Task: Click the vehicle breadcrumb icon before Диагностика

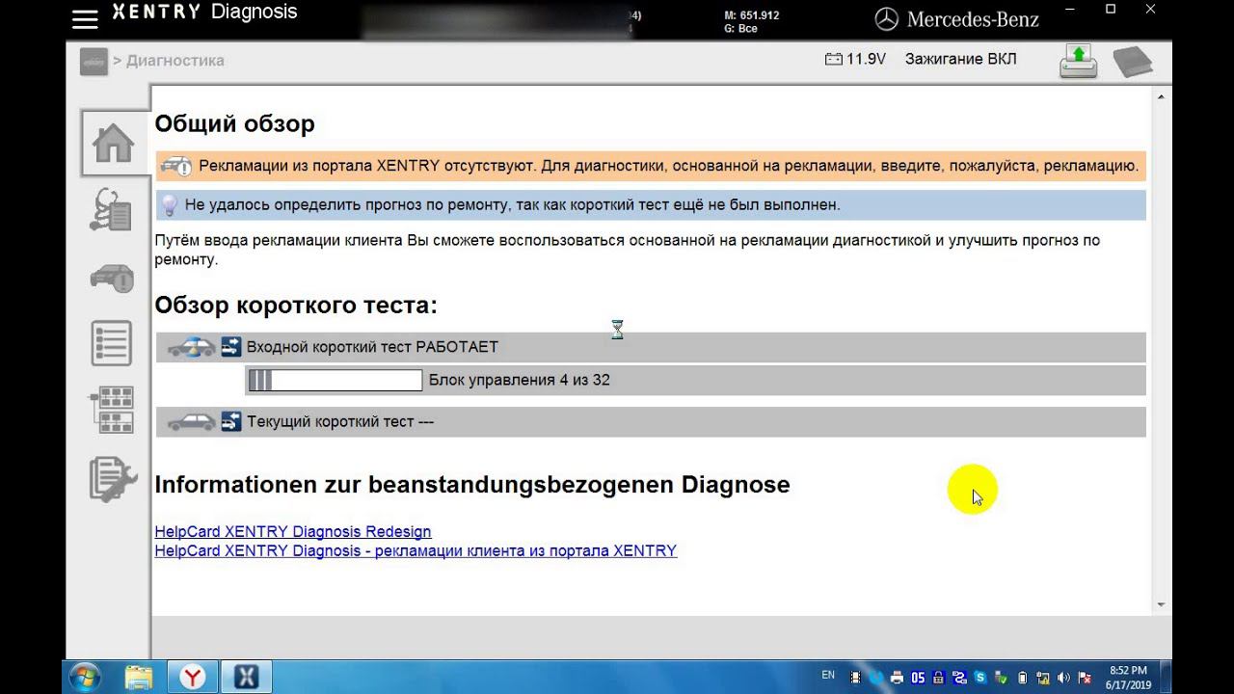Action: click(94, 61)
